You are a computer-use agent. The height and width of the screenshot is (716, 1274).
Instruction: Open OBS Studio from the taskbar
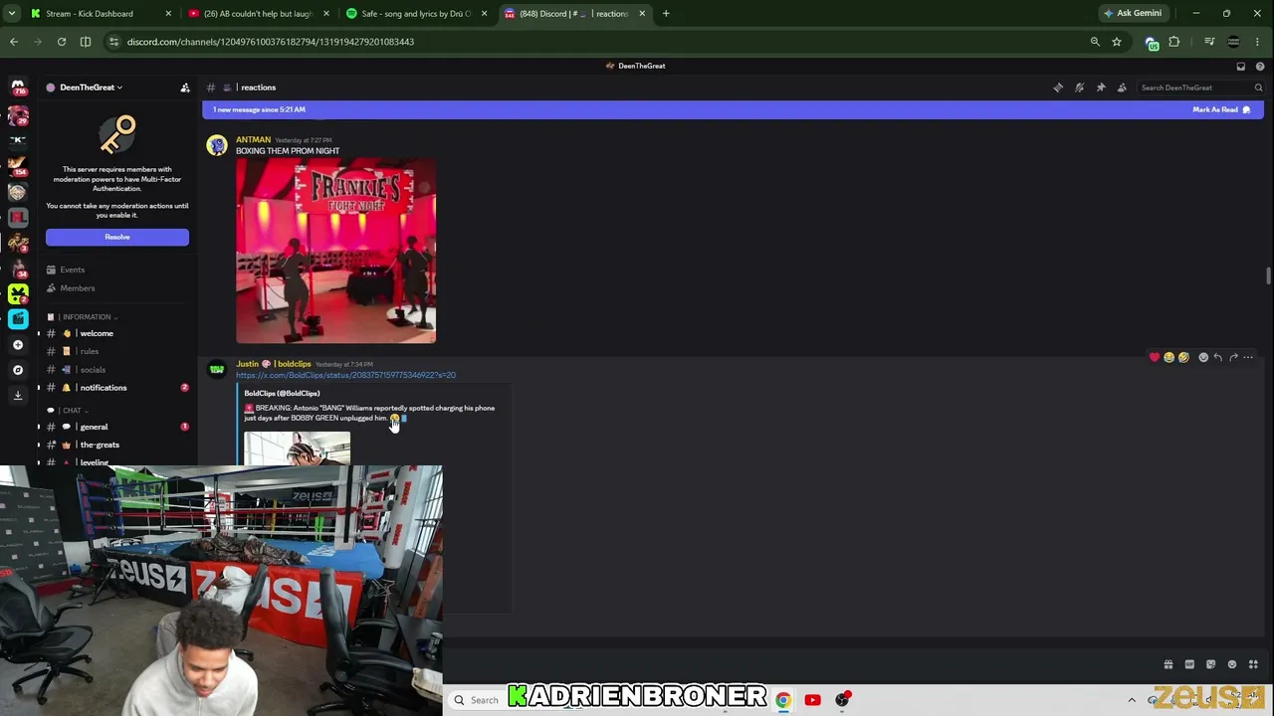(842, 700)
